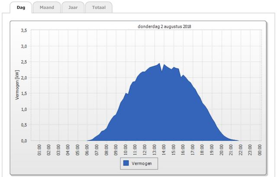Click the 2,5 y-axis value label

[x=24, y=62]
